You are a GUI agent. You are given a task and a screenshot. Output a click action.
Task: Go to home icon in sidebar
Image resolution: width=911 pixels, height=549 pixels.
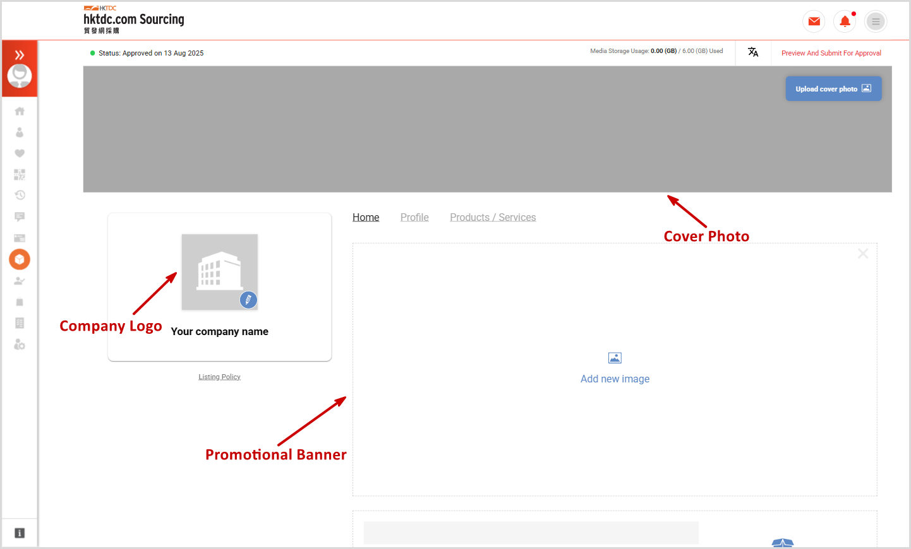[20, 111]
